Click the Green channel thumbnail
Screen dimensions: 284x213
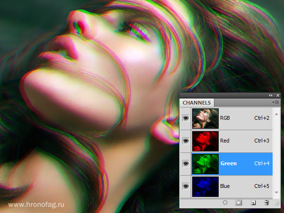point(205,164)
